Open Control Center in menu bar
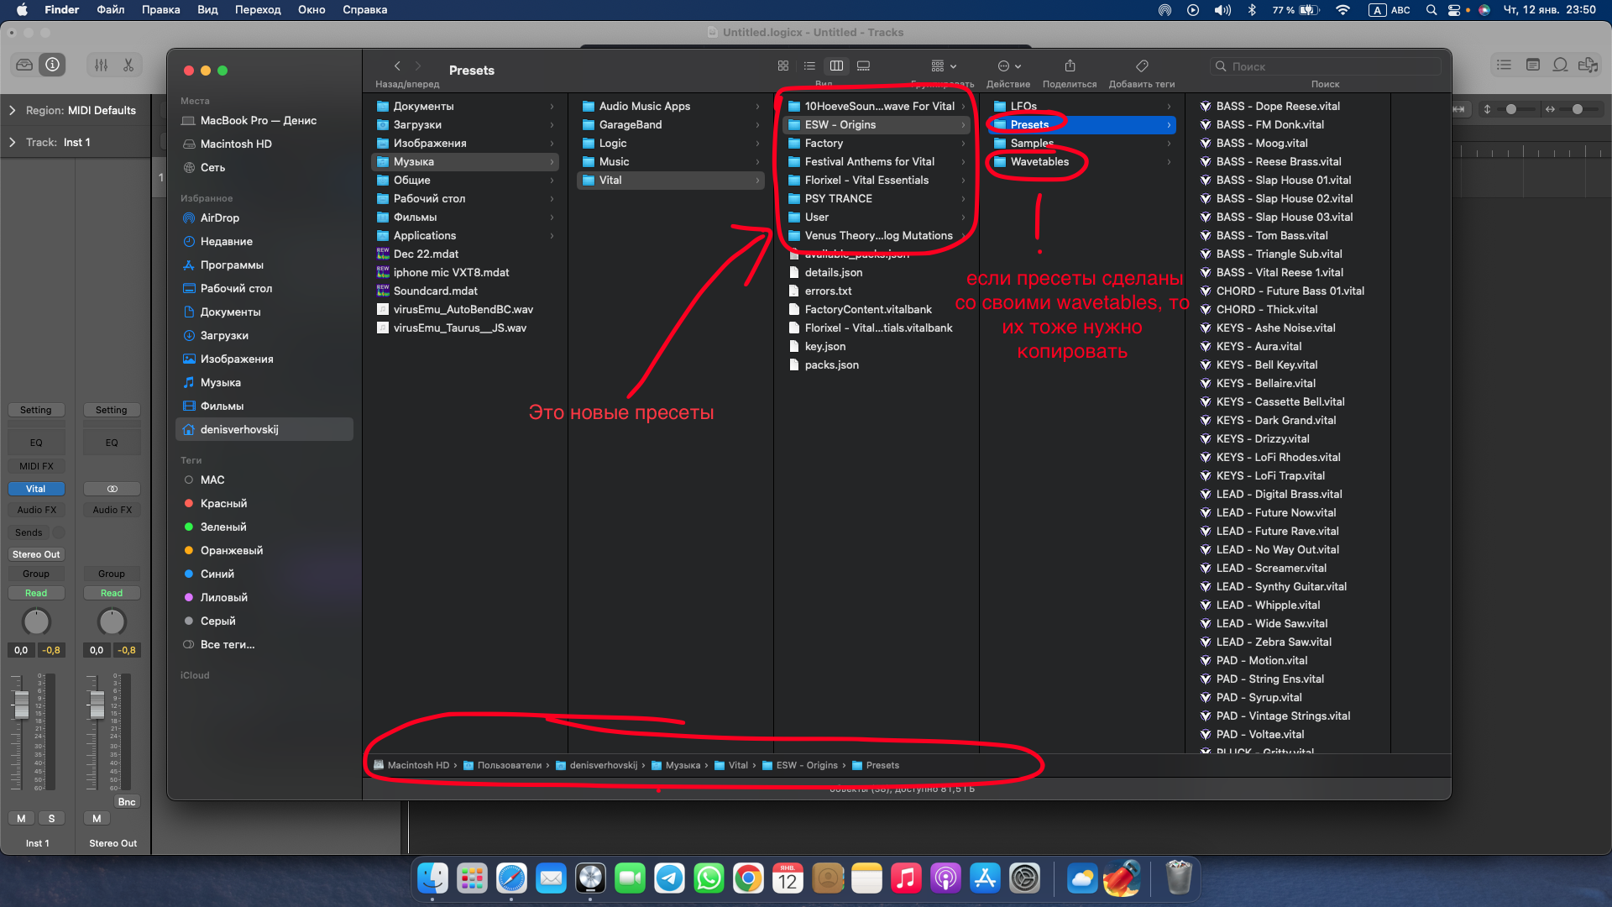 pyautogui.click(x=1454, y=10)
